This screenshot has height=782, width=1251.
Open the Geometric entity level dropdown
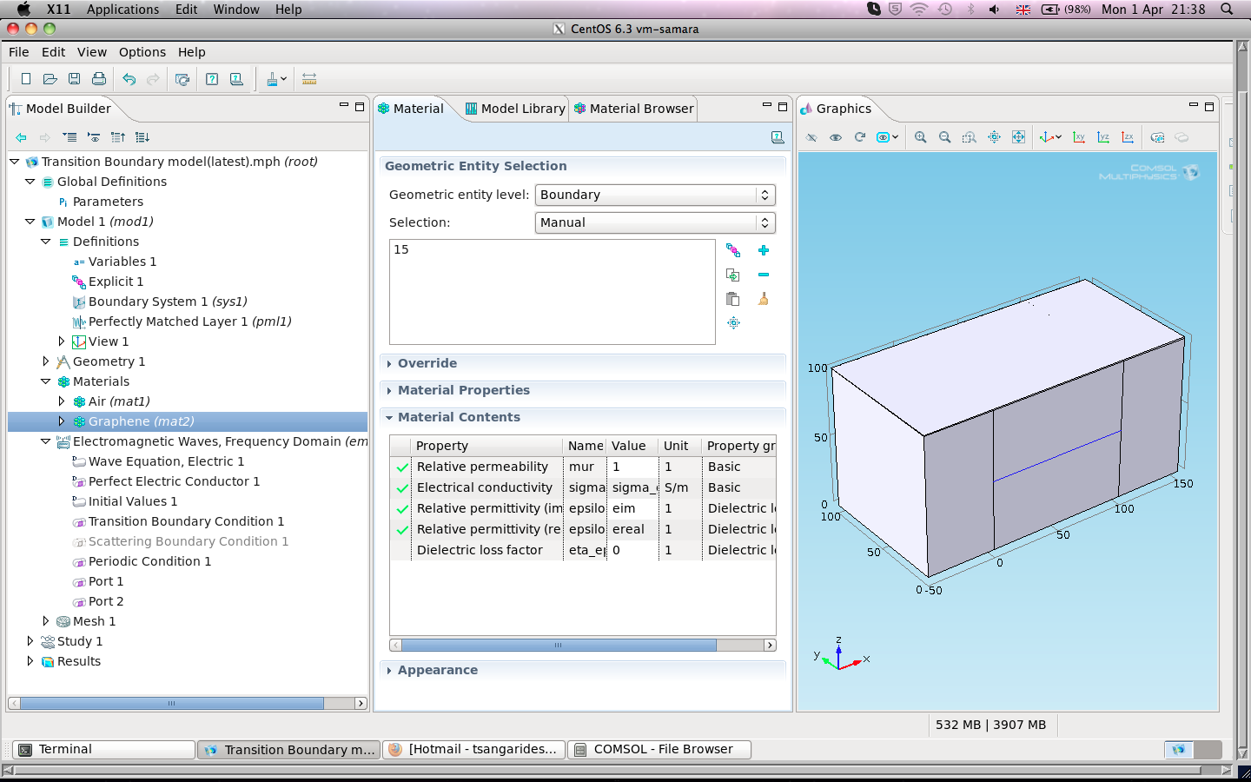click(x=655, y=195)
